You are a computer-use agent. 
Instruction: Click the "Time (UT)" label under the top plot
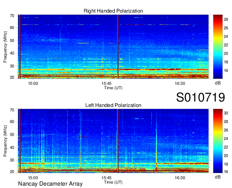113,88
